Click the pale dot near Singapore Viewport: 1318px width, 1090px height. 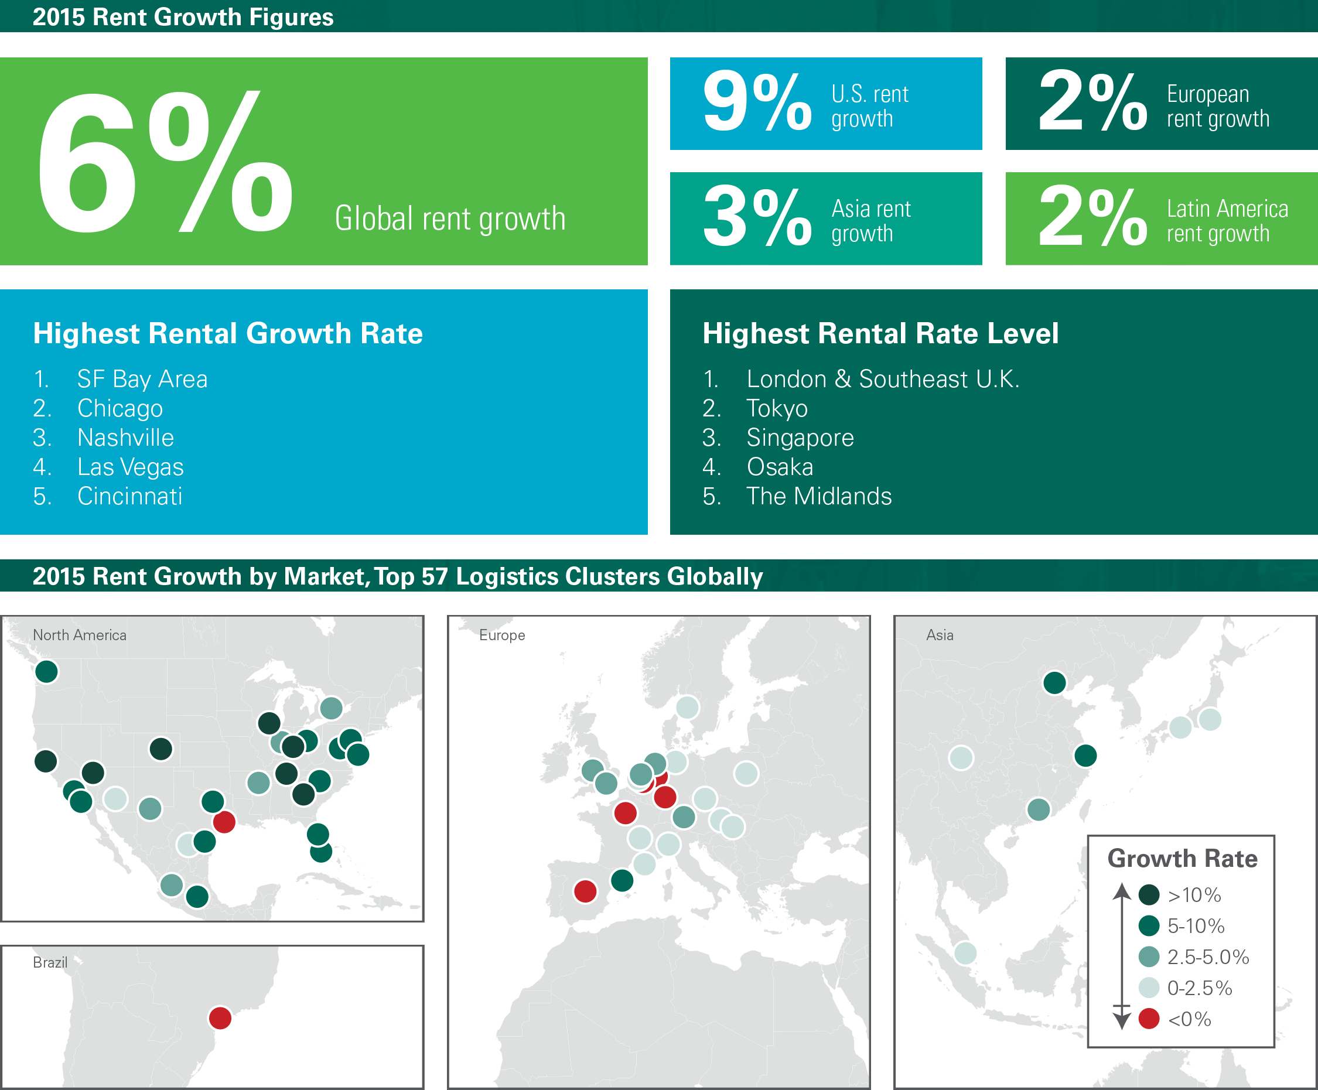click(x=965, y=953)
